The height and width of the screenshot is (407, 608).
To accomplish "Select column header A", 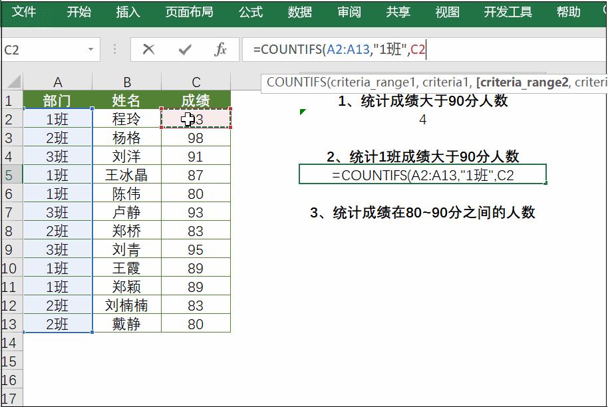I will coord(57,81).
